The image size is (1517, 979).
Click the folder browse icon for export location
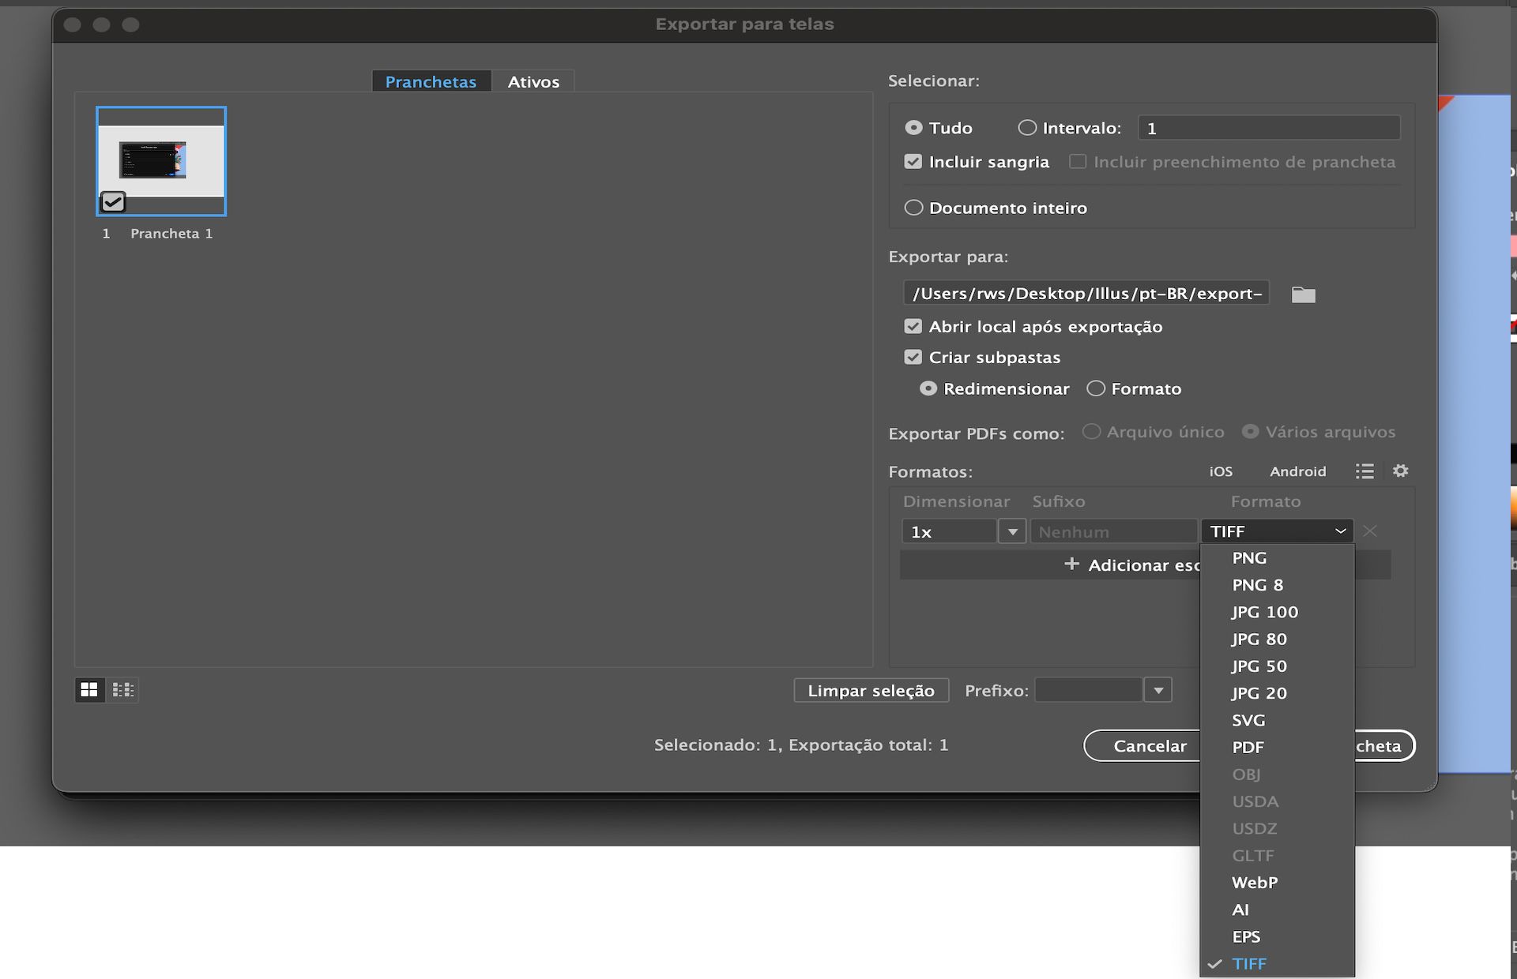click(1303, 294)
